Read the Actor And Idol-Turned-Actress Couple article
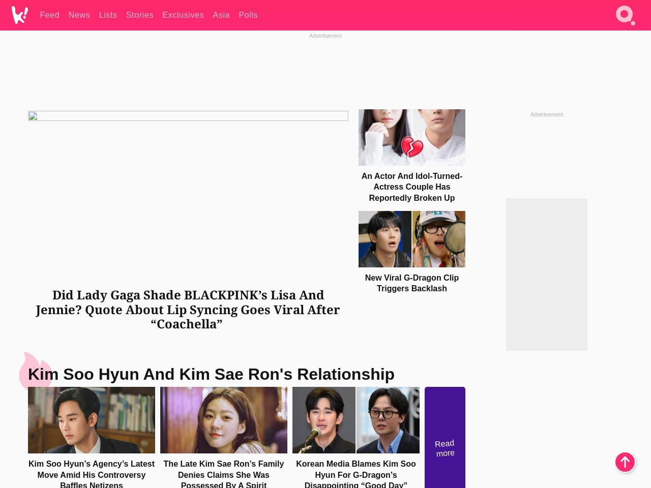 pyautogui.click(x=412, y=187)
